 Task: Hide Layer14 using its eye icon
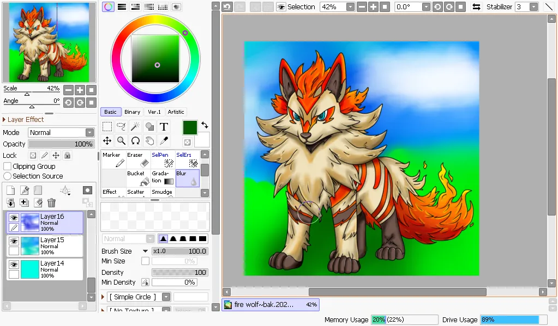pos(14,265)
